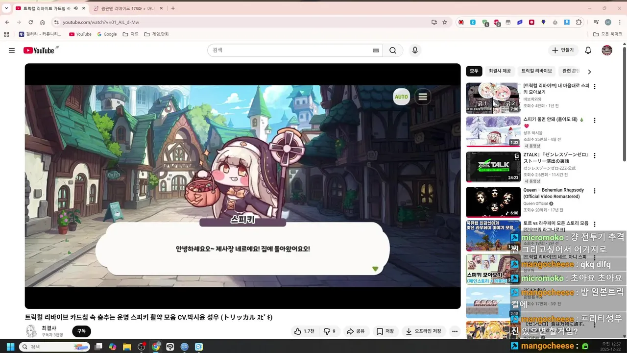
Task: Open OBS Studio from the taskbar
Action: point(142,347)
